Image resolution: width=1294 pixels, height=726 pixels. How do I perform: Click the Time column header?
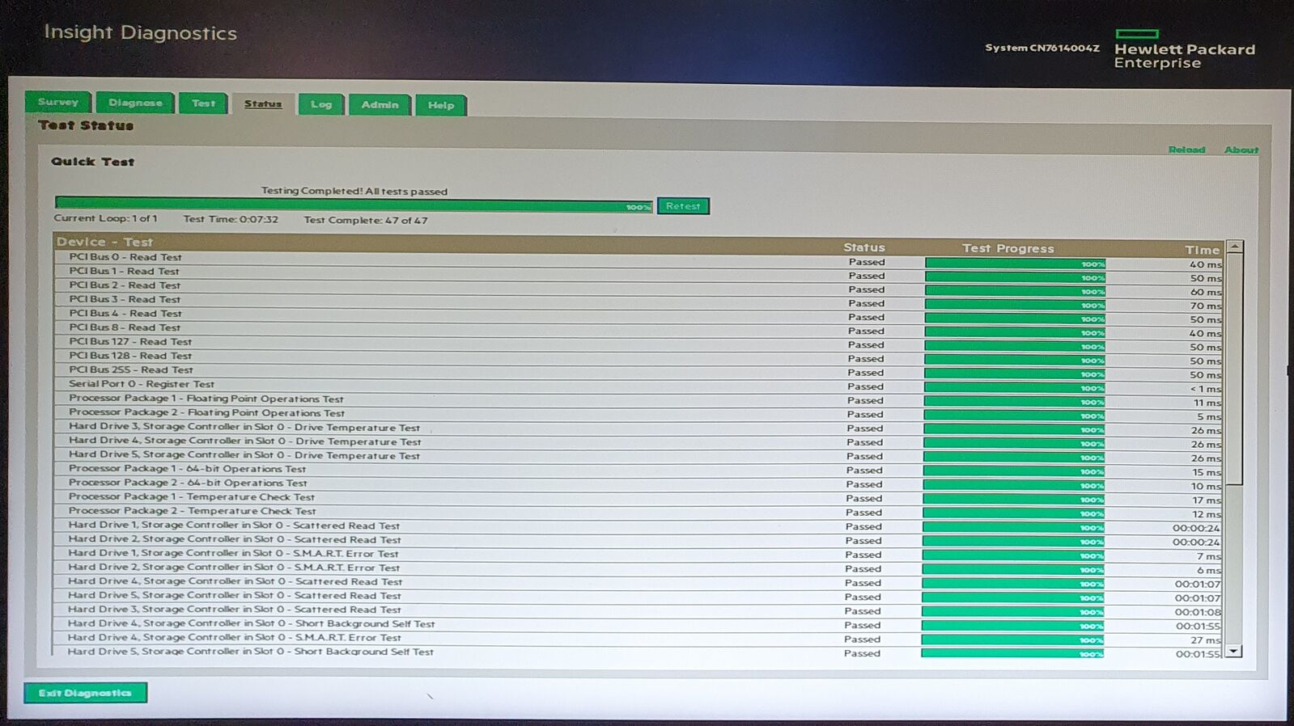(x=1202, y=250)
